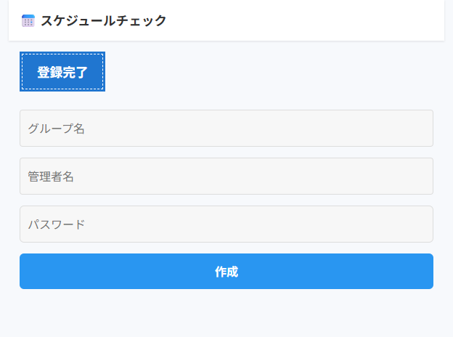Image resolution: width=453 pixels, height=337 pixels.
Task: Click inside the password field
Action: [226, 224]
